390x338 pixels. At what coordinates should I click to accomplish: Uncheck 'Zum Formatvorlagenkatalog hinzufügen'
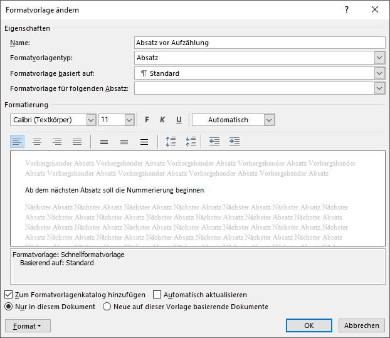(9, 295)
